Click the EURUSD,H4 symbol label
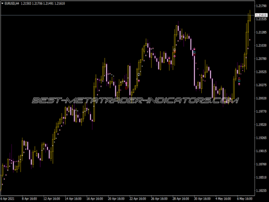This screenshot has height=202, width=269. [x=12, y=4]
